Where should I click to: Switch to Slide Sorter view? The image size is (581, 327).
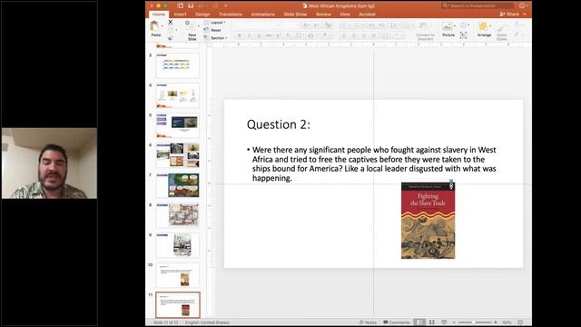pos(432,322)
